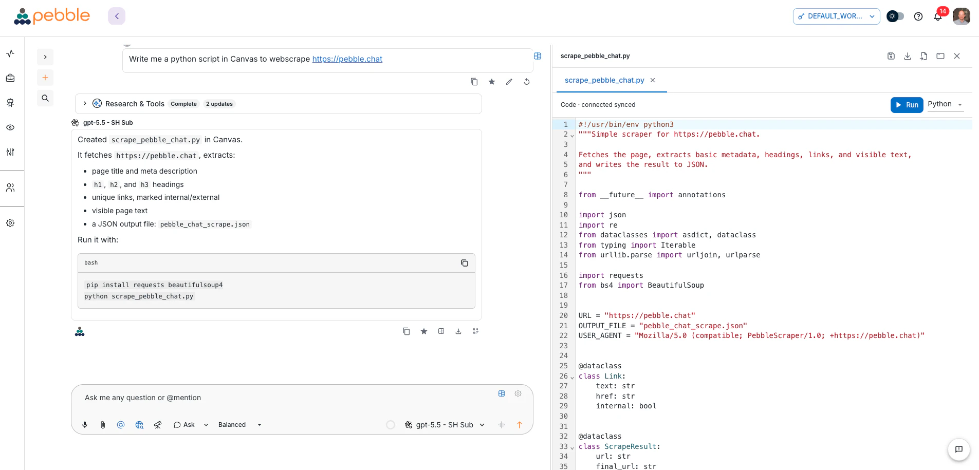
Task: Click code line 20 URL assignment
Action: 637,316
